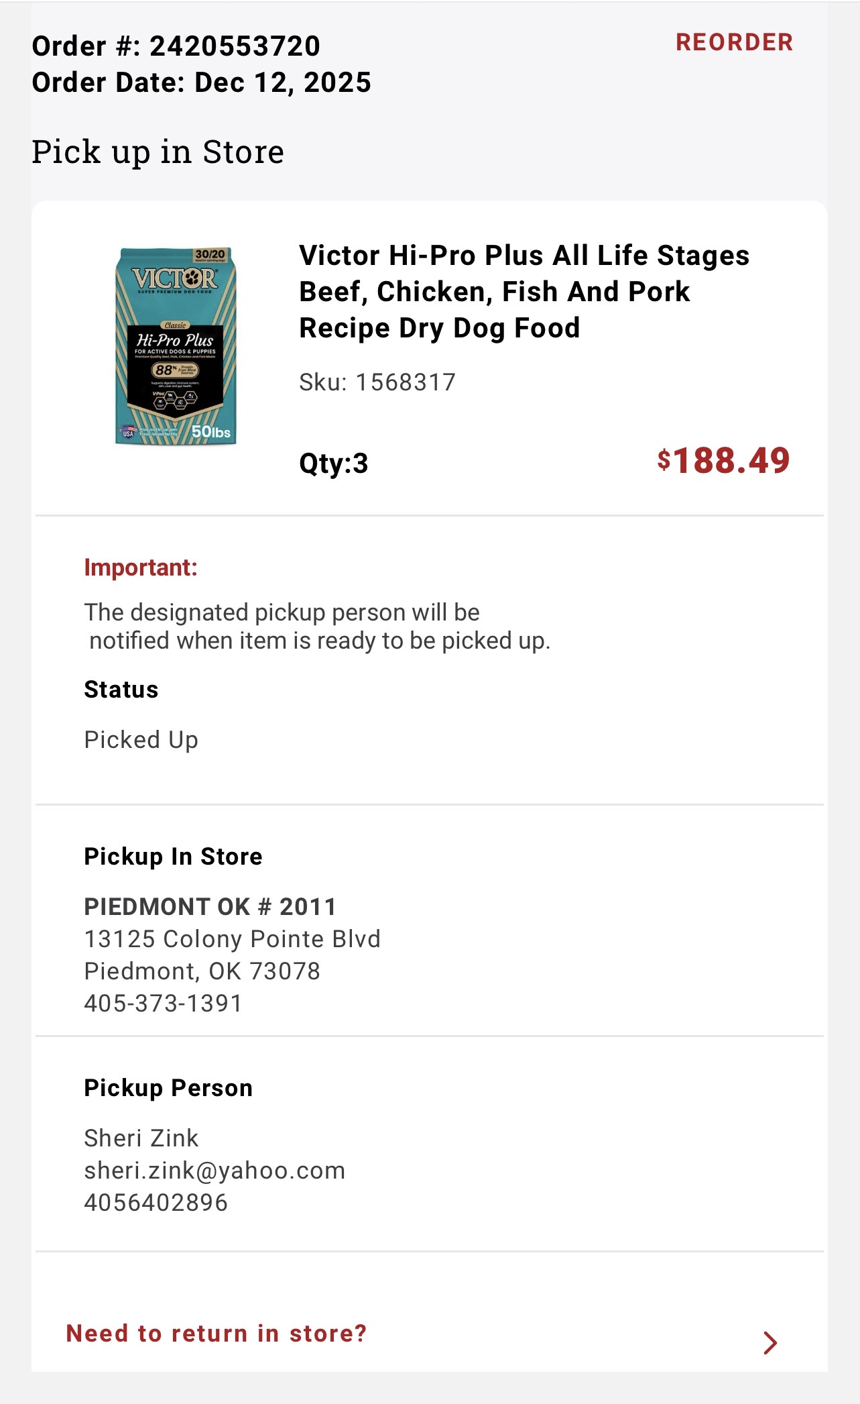Tap the red Important: notice label
The width and height of the screenshot is (860, 1404).
(140, 568)
